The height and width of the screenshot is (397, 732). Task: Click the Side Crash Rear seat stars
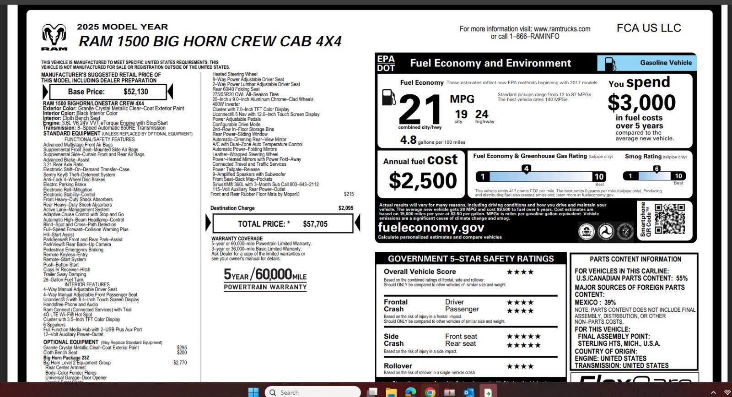point(524,345)
